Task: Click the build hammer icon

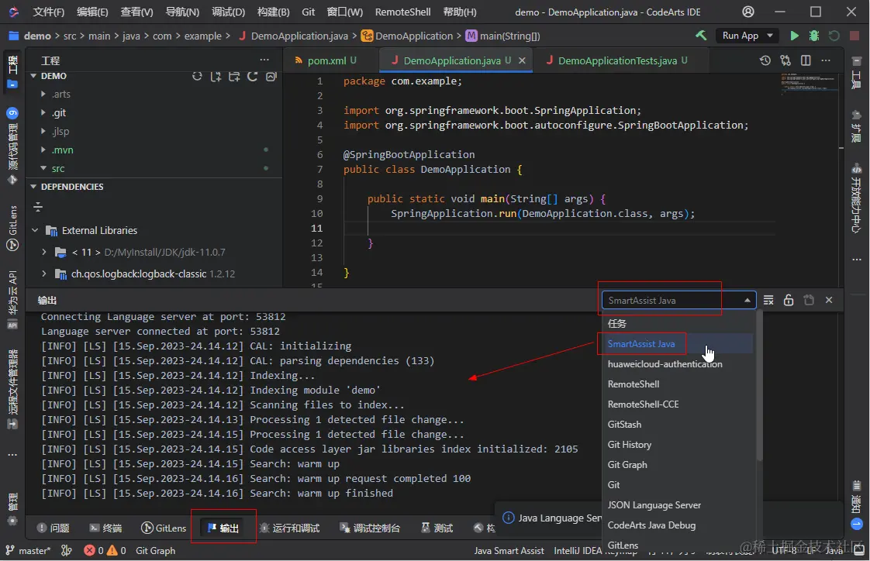Action: point(701,36)
